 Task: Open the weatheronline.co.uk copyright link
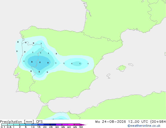tap(144, 126)
